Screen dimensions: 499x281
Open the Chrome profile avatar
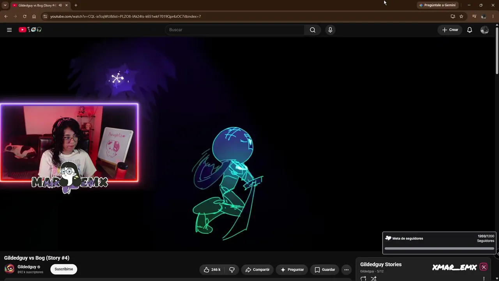pyautogui.click(x=483, y=16)
